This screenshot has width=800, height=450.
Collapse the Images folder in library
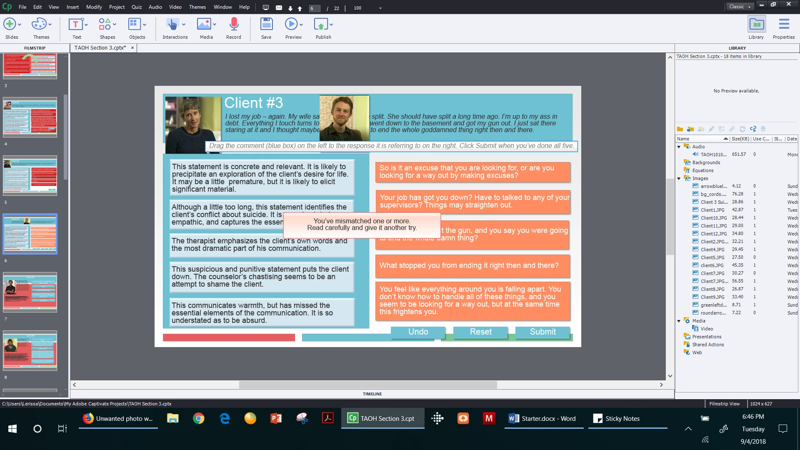(x=679, y=178)
